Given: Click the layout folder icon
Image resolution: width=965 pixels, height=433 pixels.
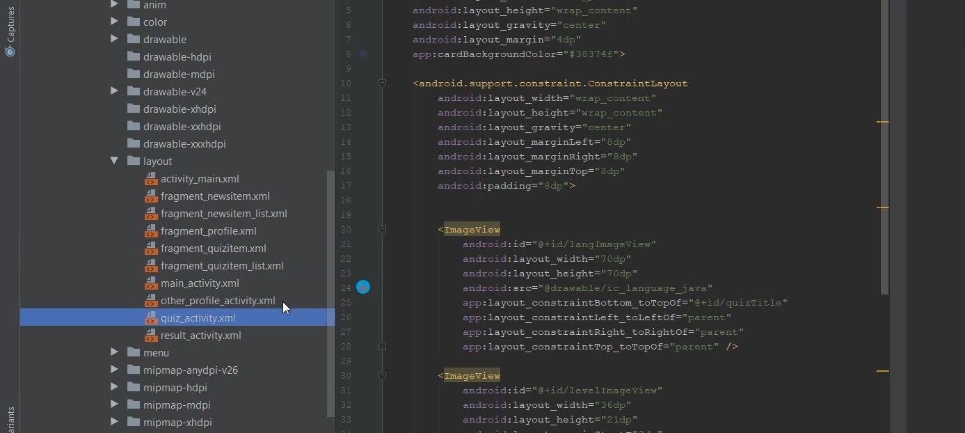Looking at the screenshot, I should [134, 162].
